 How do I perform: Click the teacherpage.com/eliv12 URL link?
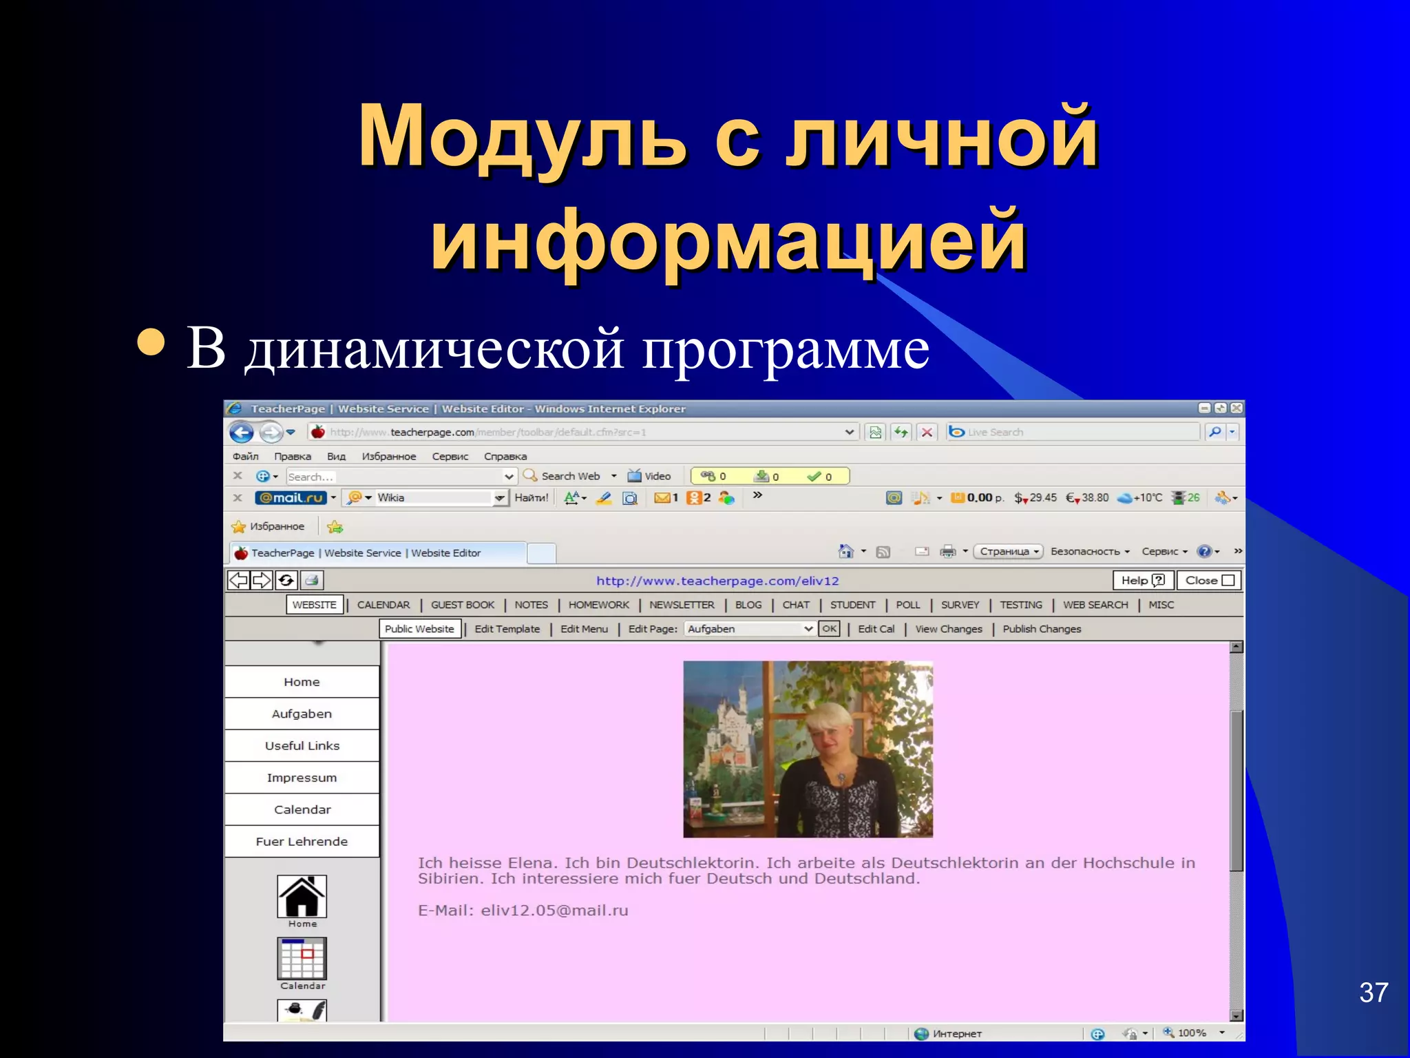tap(717, 581)
